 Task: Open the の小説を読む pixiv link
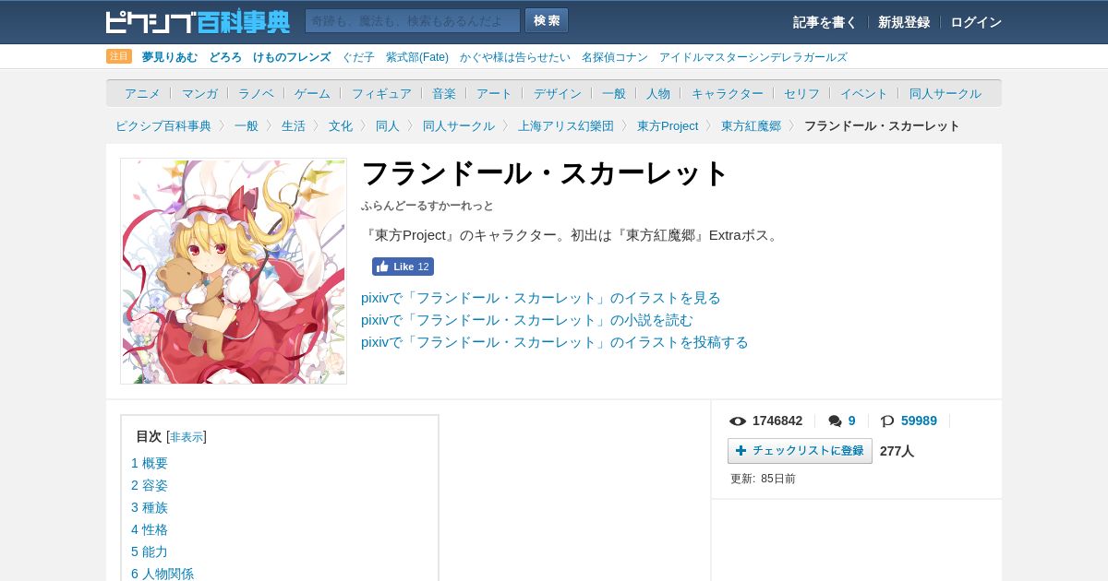(x=527, y=320)
